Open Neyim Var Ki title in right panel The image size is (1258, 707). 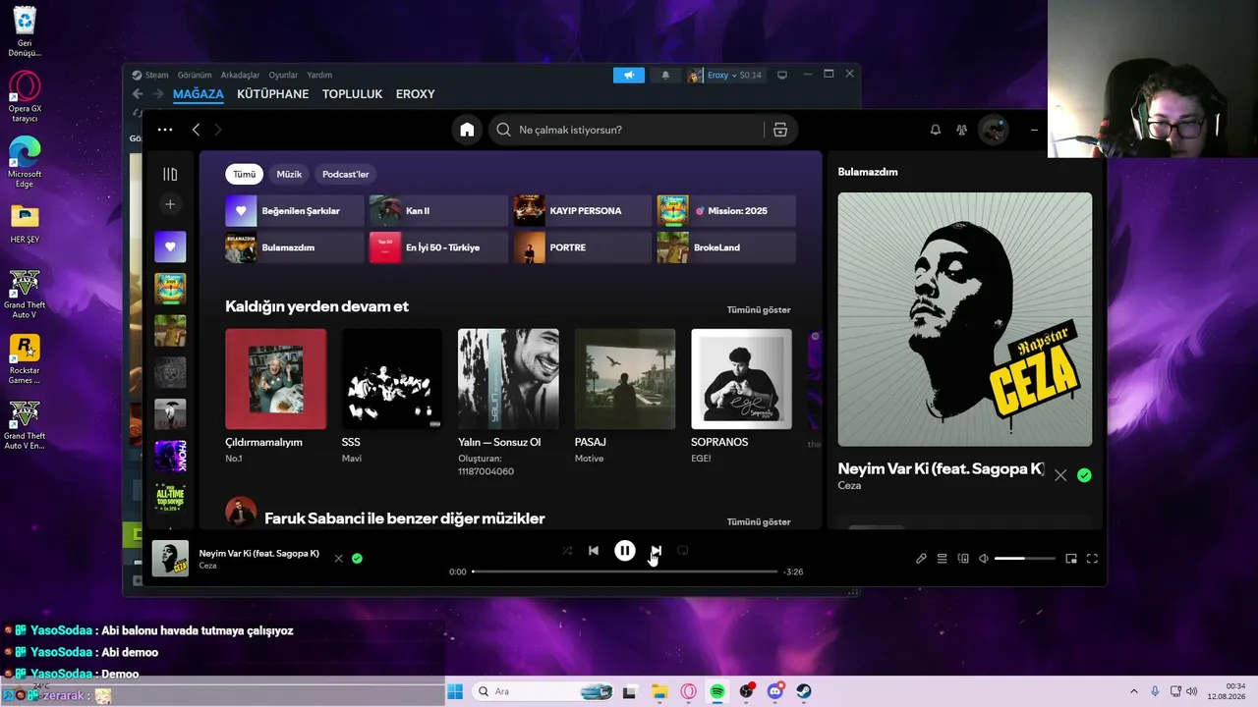click(941, 469)
